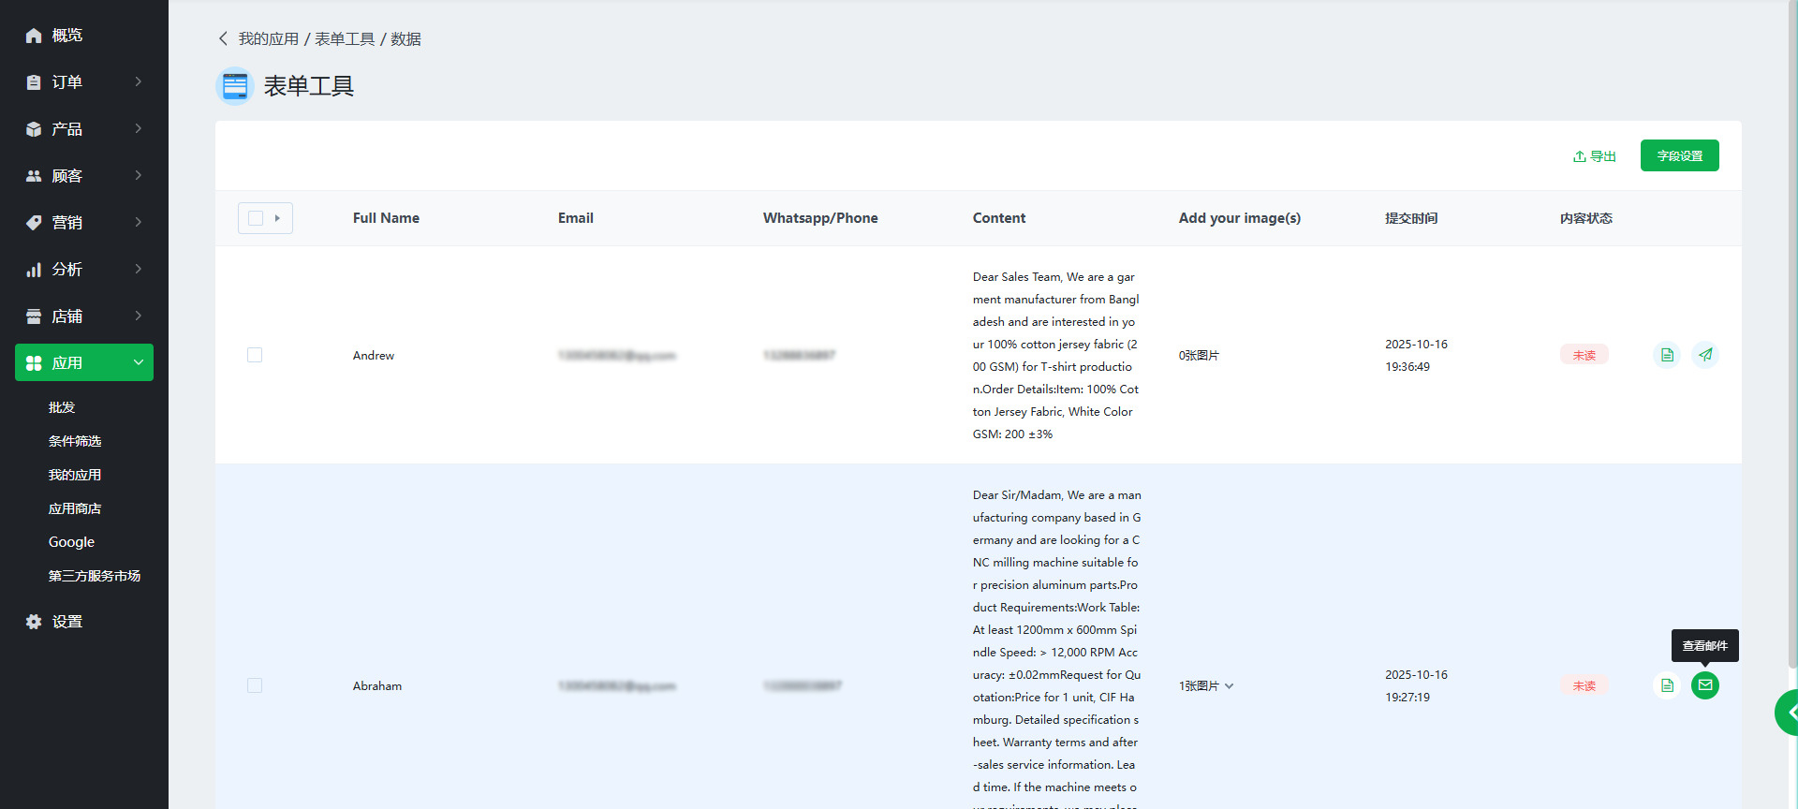This screenshot has height=809, width=1798.
Task: Open the details document icon in Abraham's row
Action: tap(1667, 685)
